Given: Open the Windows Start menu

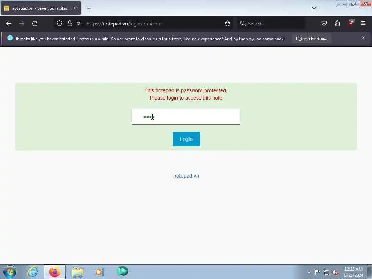Looking at the screenshot, I should point(10,272).
